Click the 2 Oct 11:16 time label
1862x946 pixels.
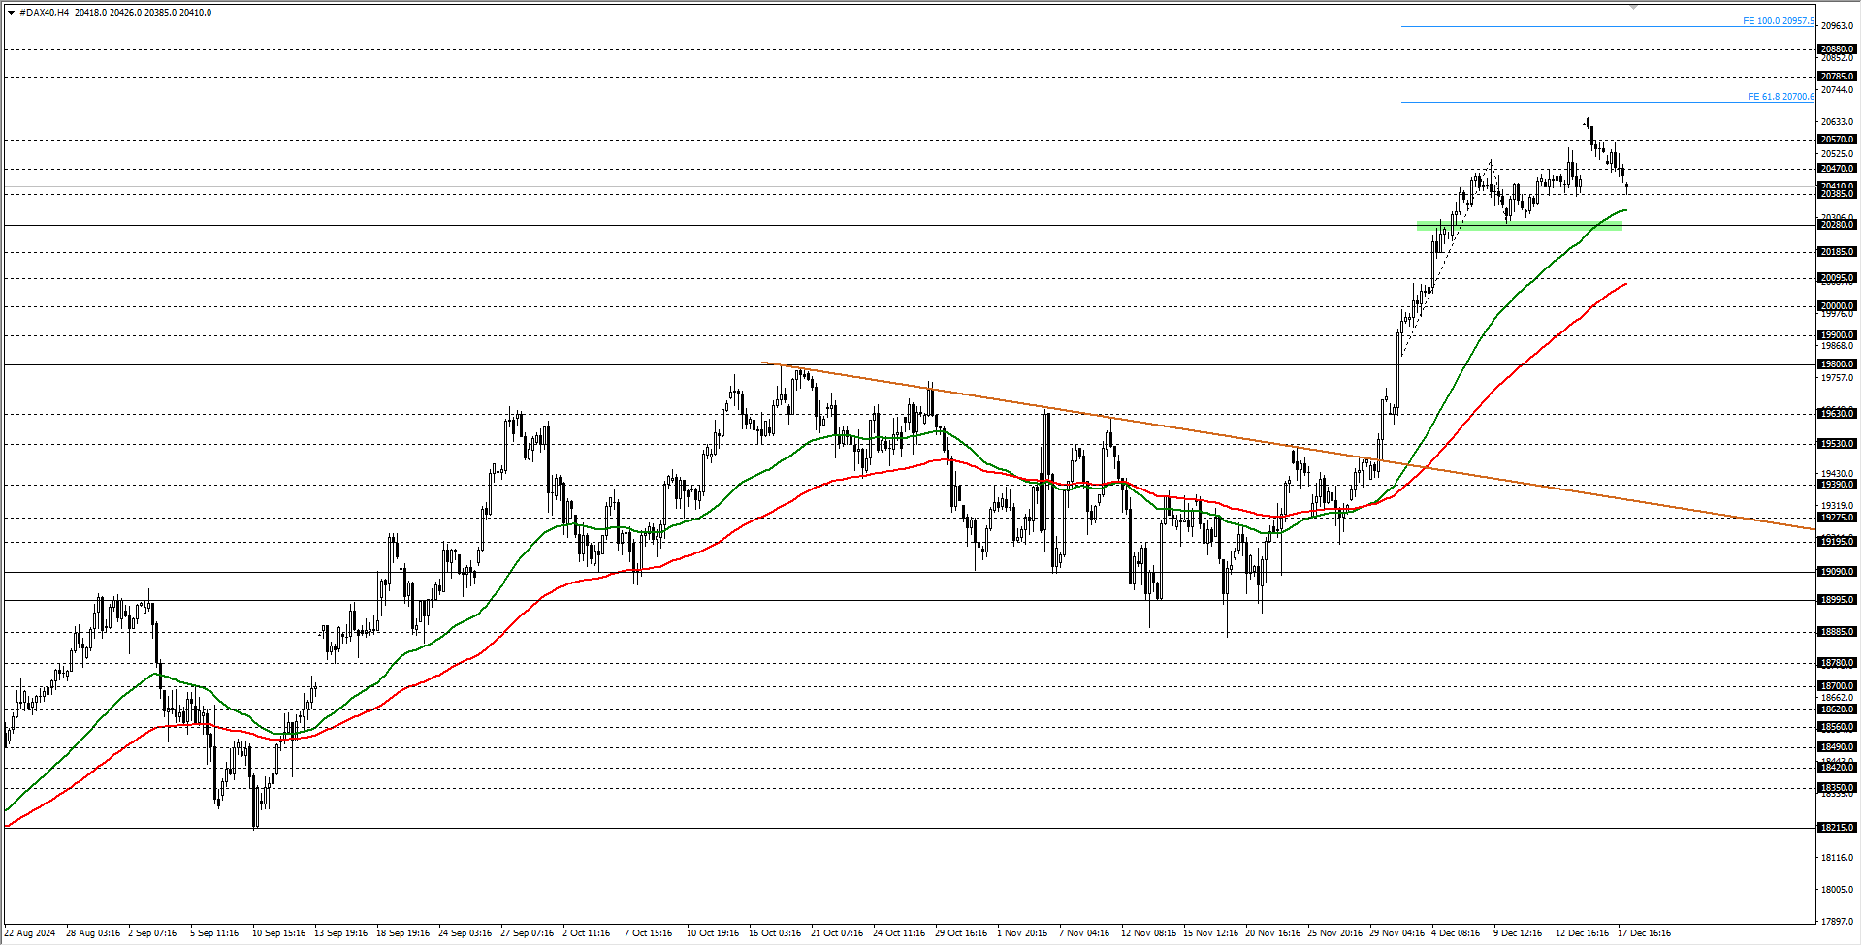587,933
